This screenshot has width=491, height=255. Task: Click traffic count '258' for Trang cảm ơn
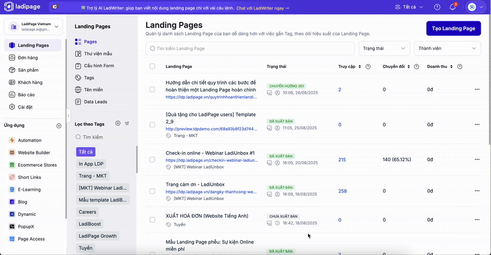[342, 191]
